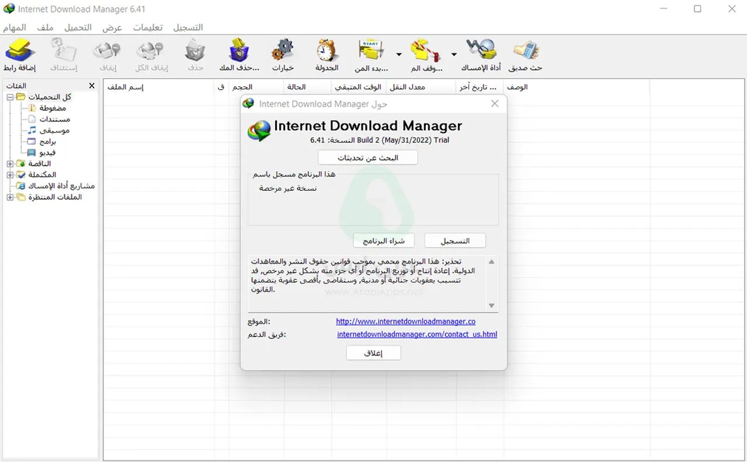Collapse the All Downloads (كل التحميلات) tree node
Image resolution: width=747 pixels, height=462 pixels.
pos(10,97)
